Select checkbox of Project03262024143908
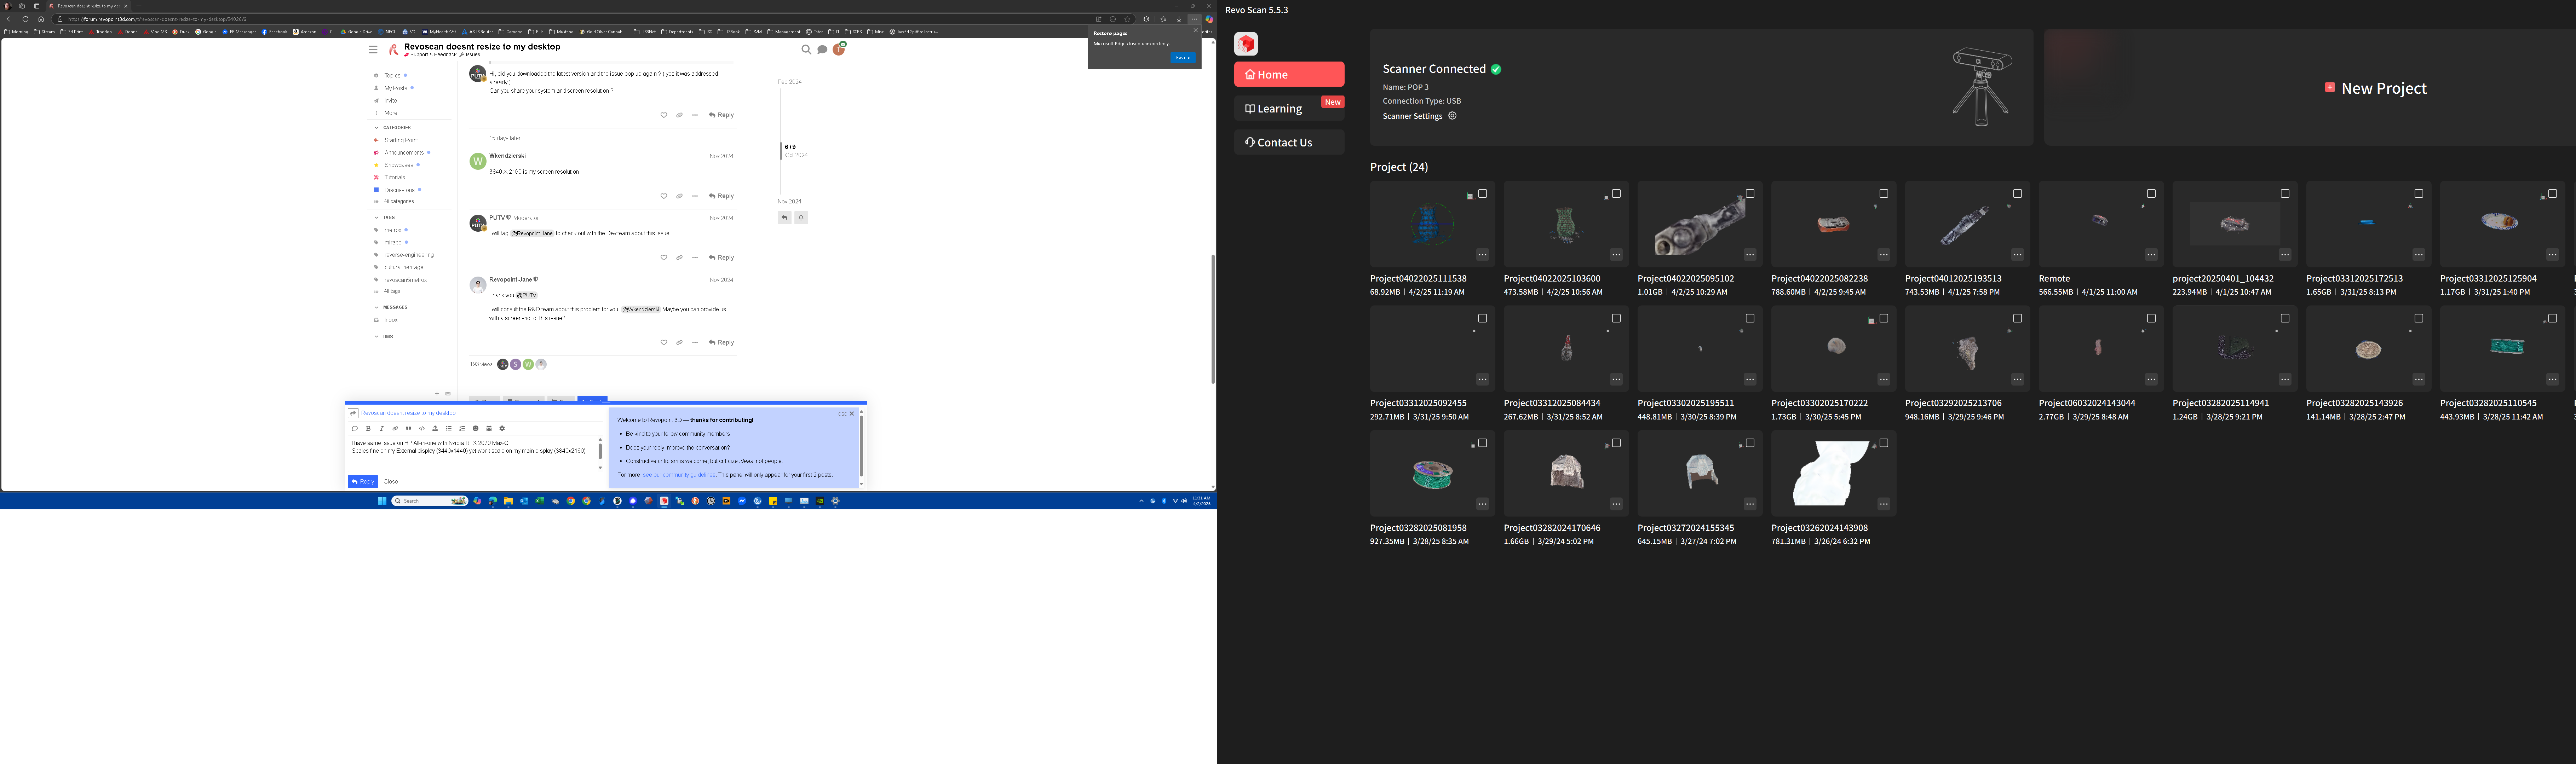This screenshot has width=2576, height=764. [1884, 443]
